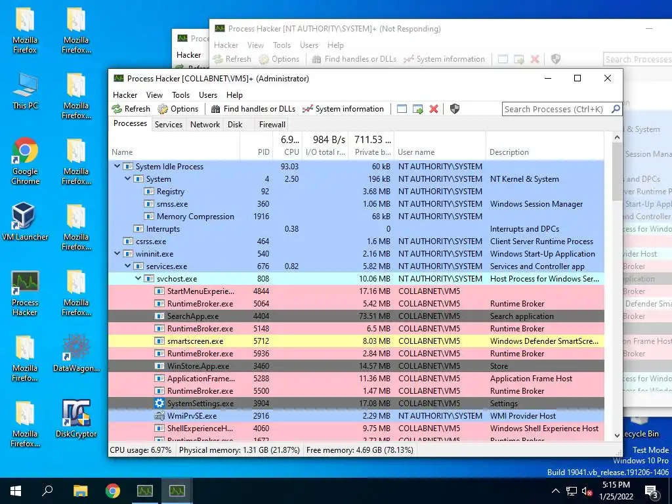672x504 pixels.
Task: Click the search magnifier icon in search box
Action: click(x=616, y=109)
